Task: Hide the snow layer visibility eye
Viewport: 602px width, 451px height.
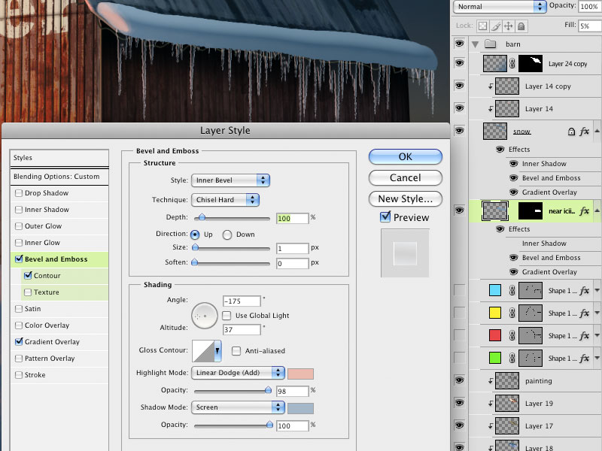Action: 459,132
